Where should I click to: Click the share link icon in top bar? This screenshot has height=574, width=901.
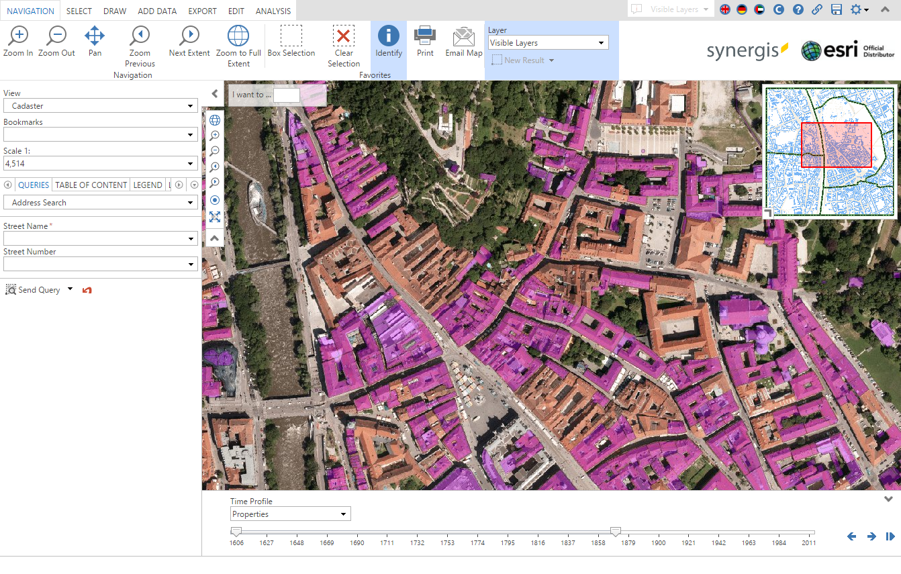[x=817, y=10]
